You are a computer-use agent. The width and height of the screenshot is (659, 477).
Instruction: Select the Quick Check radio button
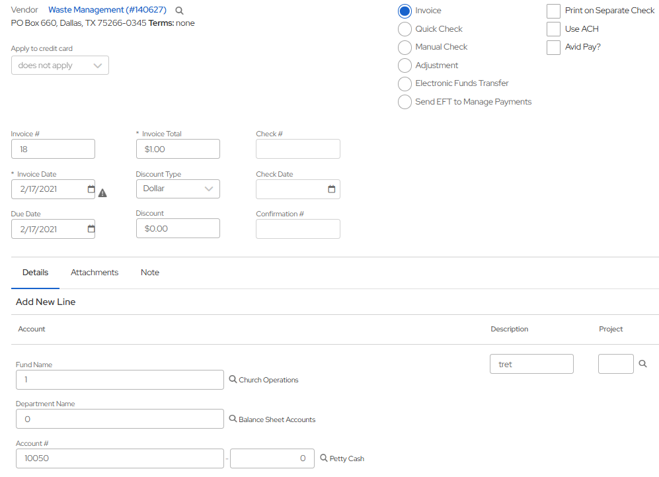coord(405,29)
